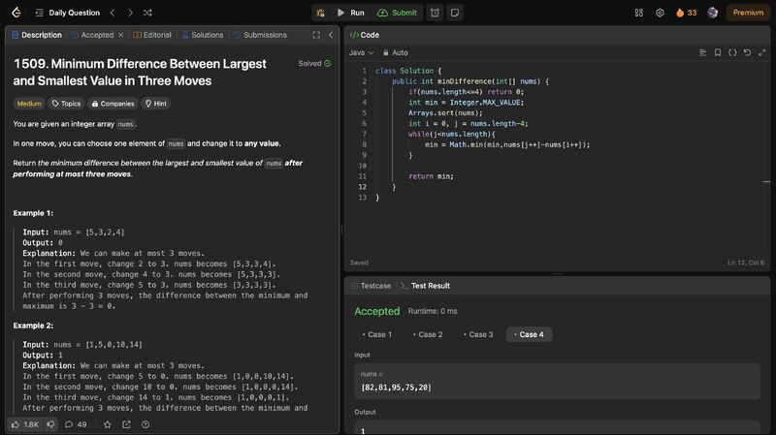Star this problem as favorite
Screen dimensions: 776x435
click(x=108, y=424)
